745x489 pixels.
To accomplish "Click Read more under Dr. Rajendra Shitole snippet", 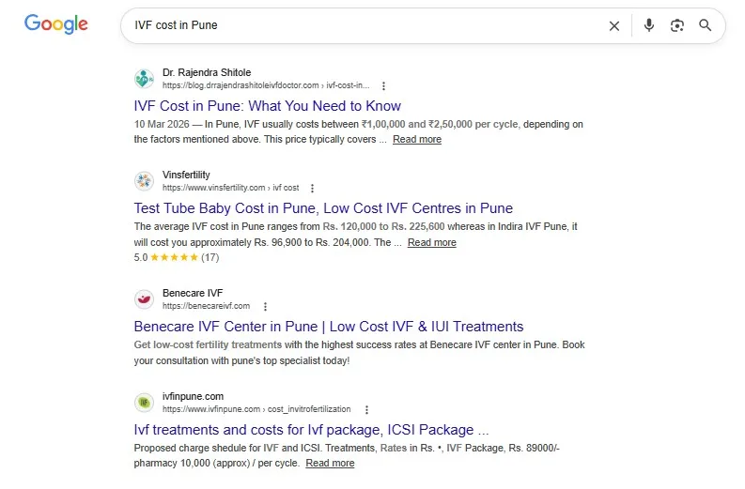I will point(417,140).
